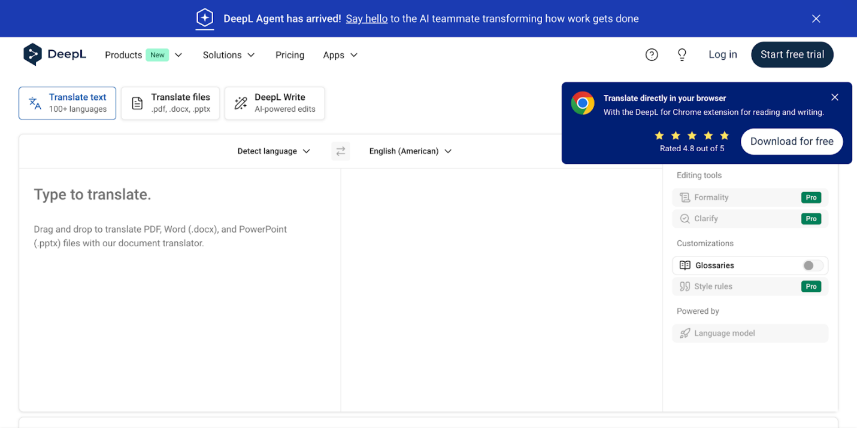
Task: Follow the Say hello link
Action: [x=367, y=19]
